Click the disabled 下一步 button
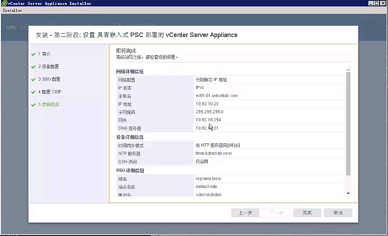Viewport: 388px width, 236px height. [x=276, y=213]
